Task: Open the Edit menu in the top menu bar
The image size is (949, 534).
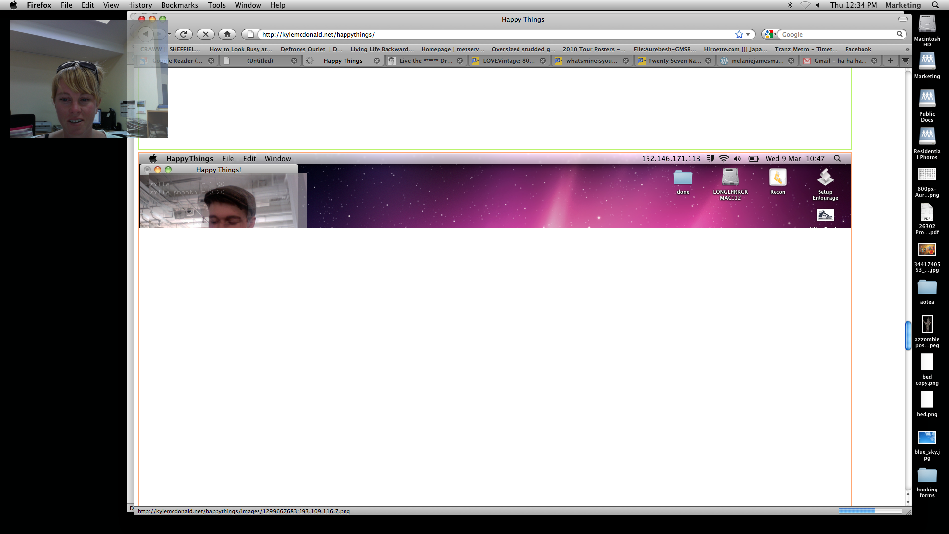Action: click(87, 5)
